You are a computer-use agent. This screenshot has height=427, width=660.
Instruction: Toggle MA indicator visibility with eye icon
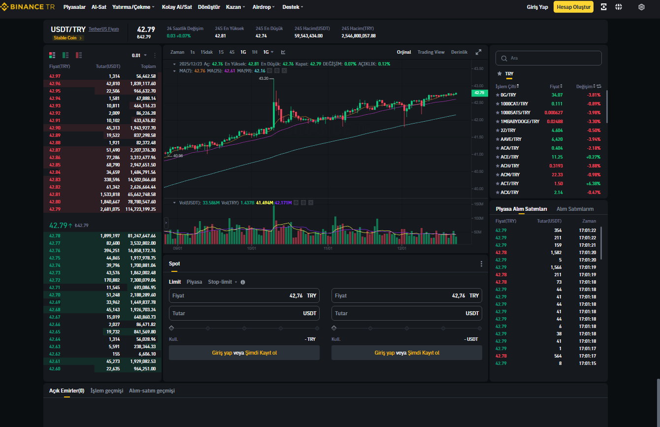pyautogui.click(x=269, y=71)
